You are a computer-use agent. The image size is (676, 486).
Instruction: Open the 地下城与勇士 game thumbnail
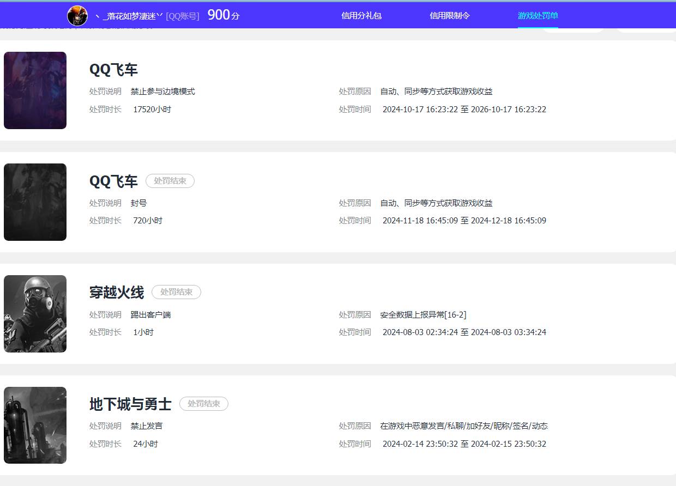pyautogui.click(x=35, y=425)
